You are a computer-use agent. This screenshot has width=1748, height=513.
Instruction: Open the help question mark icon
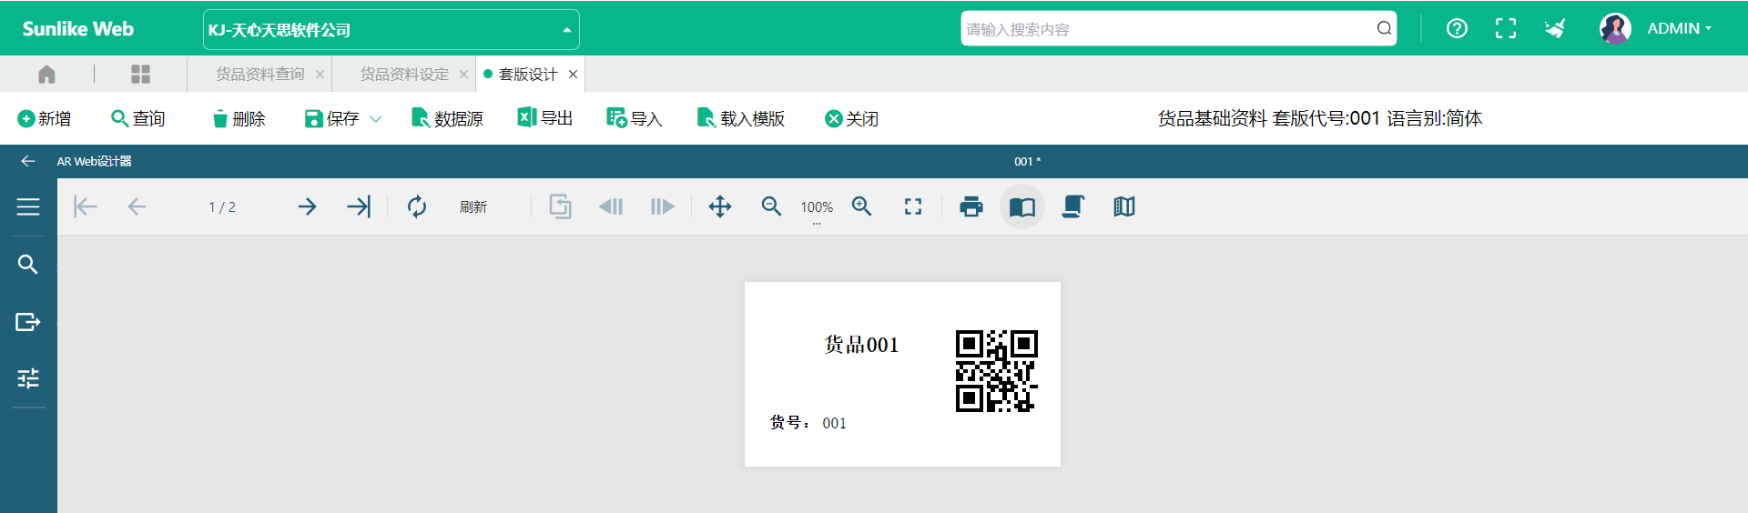point(1457,28)
